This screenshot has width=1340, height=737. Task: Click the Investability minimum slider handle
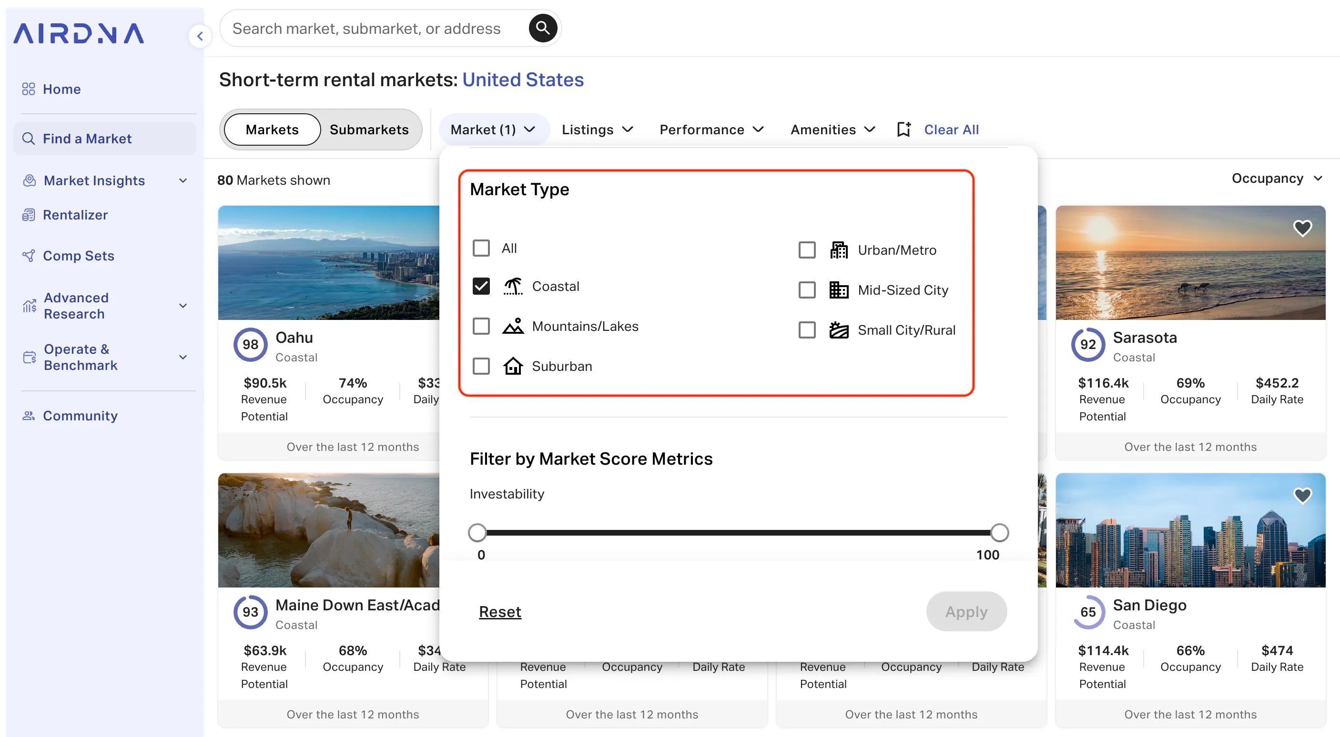click(x=477, y=532)
